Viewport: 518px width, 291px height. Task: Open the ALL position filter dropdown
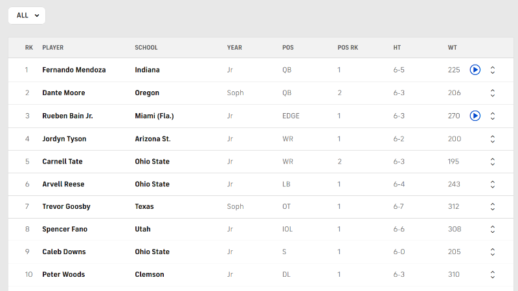point(27,16)
